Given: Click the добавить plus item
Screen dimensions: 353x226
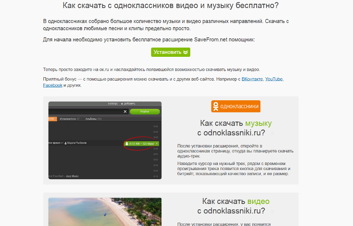Looking at the screenshot, I should coord(128,104).
